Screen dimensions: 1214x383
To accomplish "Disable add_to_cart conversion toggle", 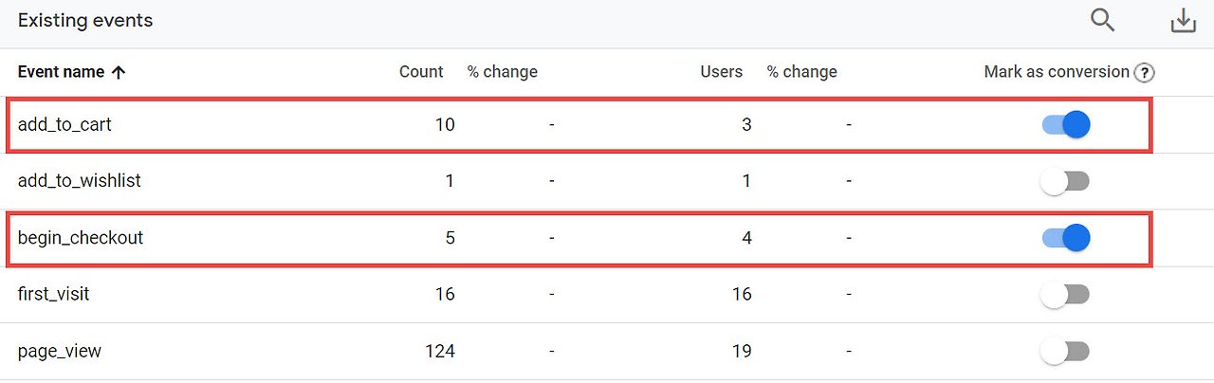I will click(1066, 124).
